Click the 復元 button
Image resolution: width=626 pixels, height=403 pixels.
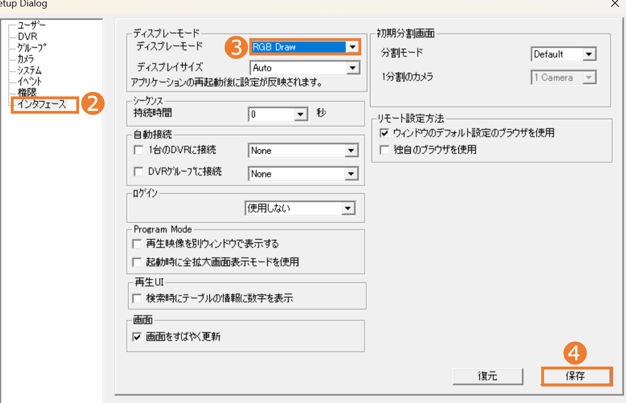pos(488,376)
